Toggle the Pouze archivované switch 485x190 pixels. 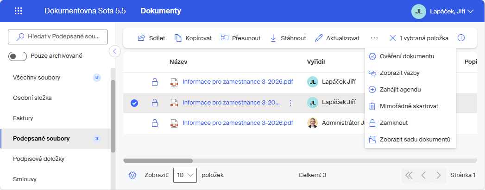coord(17,56)
